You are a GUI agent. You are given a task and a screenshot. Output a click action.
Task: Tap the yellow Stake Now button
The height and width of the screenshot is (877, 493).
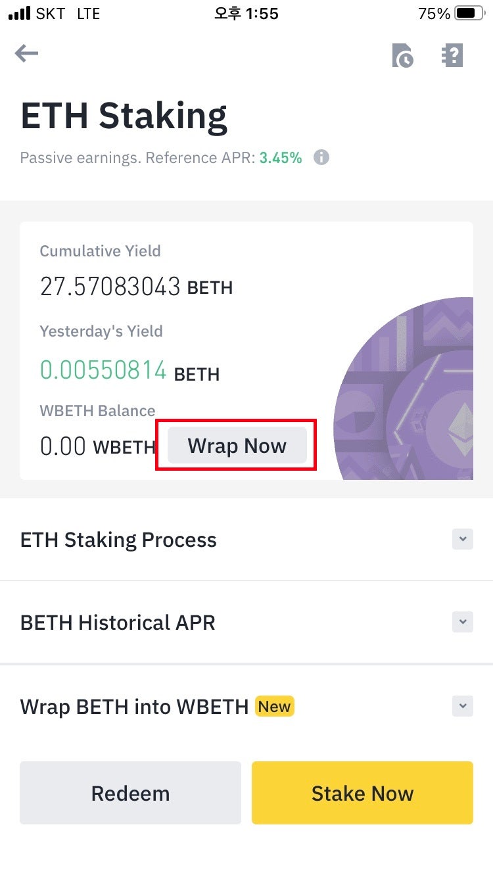[362, 793]
